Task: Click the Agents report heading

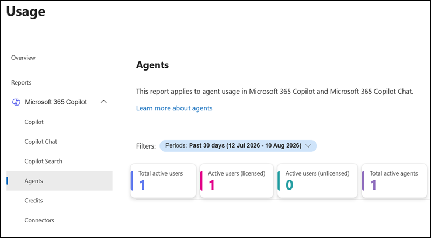Action: pos(152,65)
